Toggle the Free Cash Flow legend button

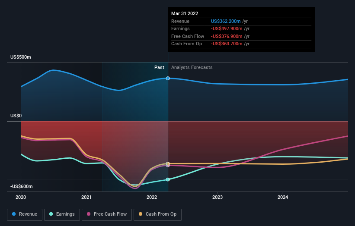tap(107, 214)
